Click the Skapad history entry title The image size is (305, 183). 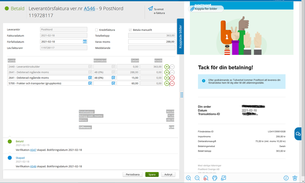[x=20, y=158]
